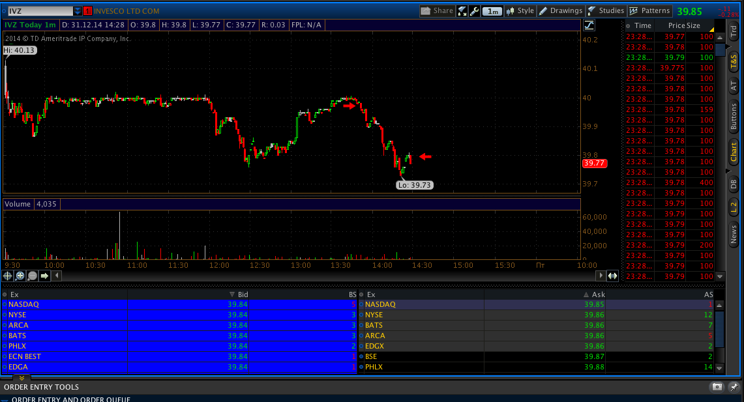Viewport: 744px width, 402px height.
Task: Click the chart scale curve icon
Action: click(x=589, y=25)
